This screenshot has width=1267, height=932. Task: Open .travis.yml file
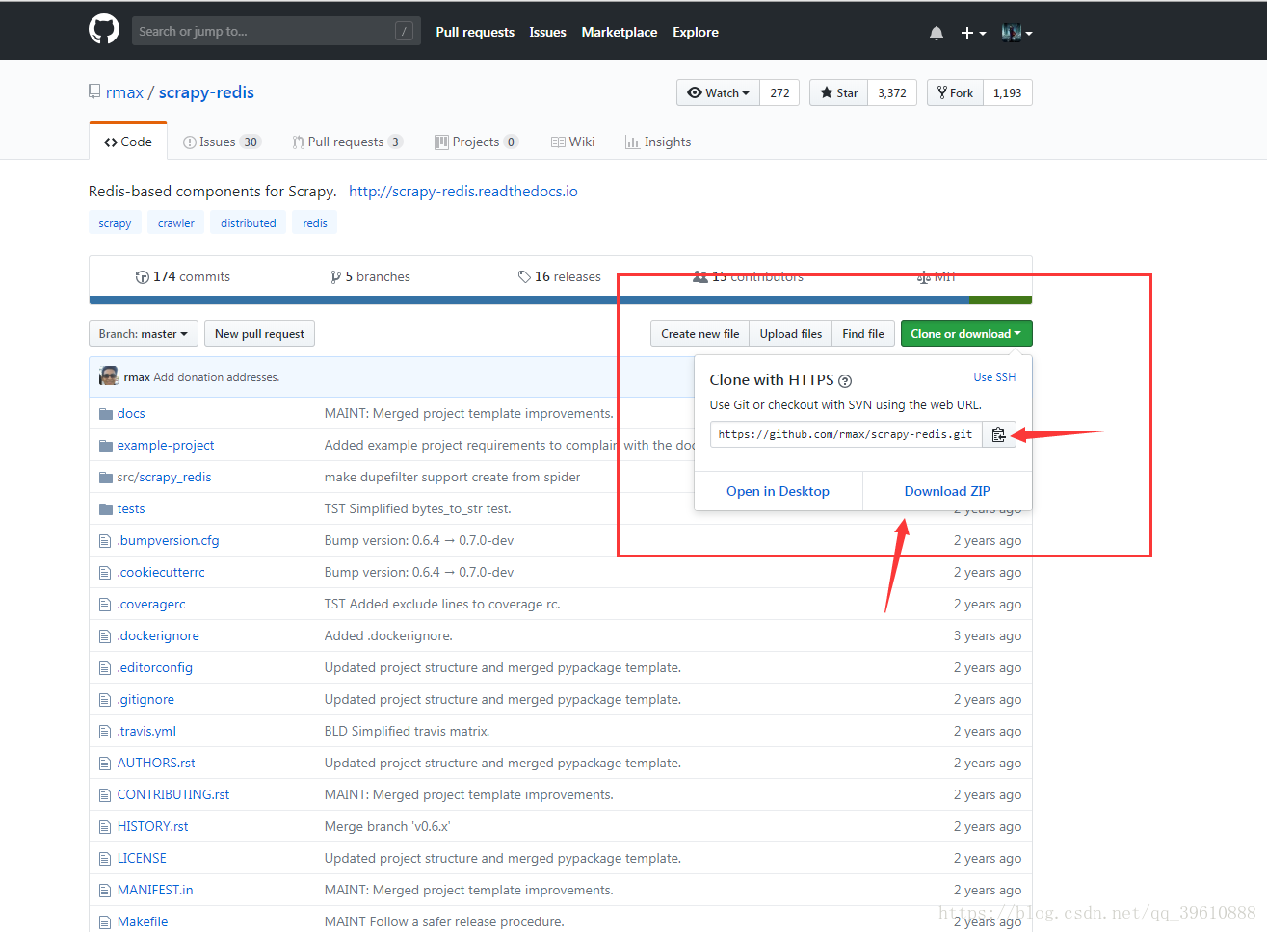pos(146,731)
